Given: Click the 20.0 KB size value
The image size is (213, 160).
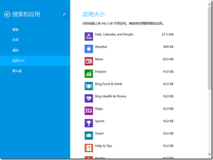Looking at the screenshot, I should pyautogui.click(x=168, y=59).
